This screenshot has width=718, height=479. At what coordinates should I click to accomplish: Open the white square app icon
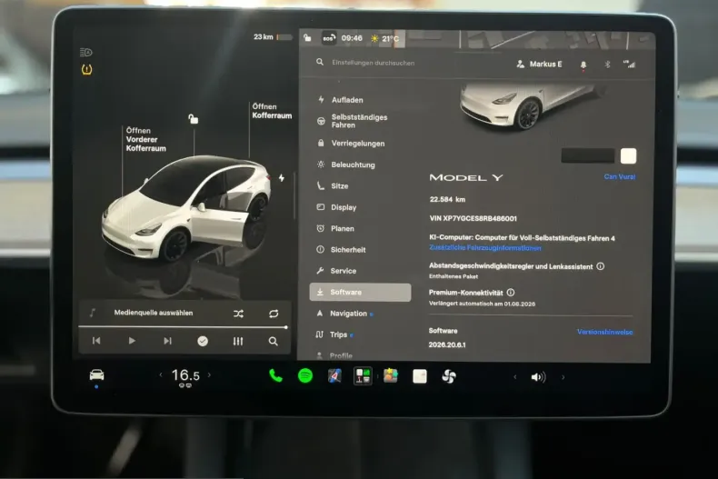(x=420, y=376)
